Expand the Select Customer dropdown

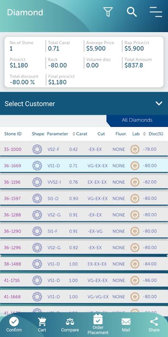pyautogui.click(x=84, y=103)
